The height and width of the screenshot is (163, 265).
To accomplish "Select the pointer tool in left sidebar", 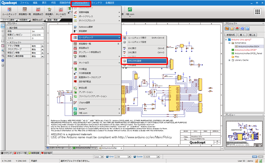I will 3,26.
